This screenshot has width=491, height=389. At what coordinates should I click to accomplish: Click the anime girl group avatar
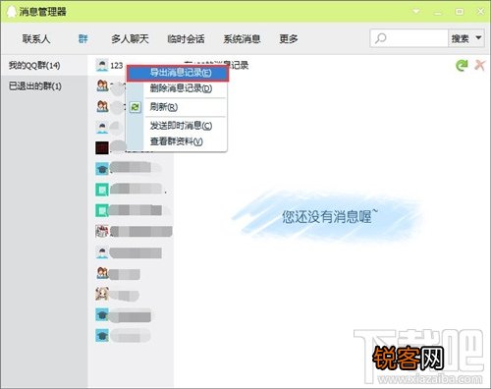[x=102, y=294]
